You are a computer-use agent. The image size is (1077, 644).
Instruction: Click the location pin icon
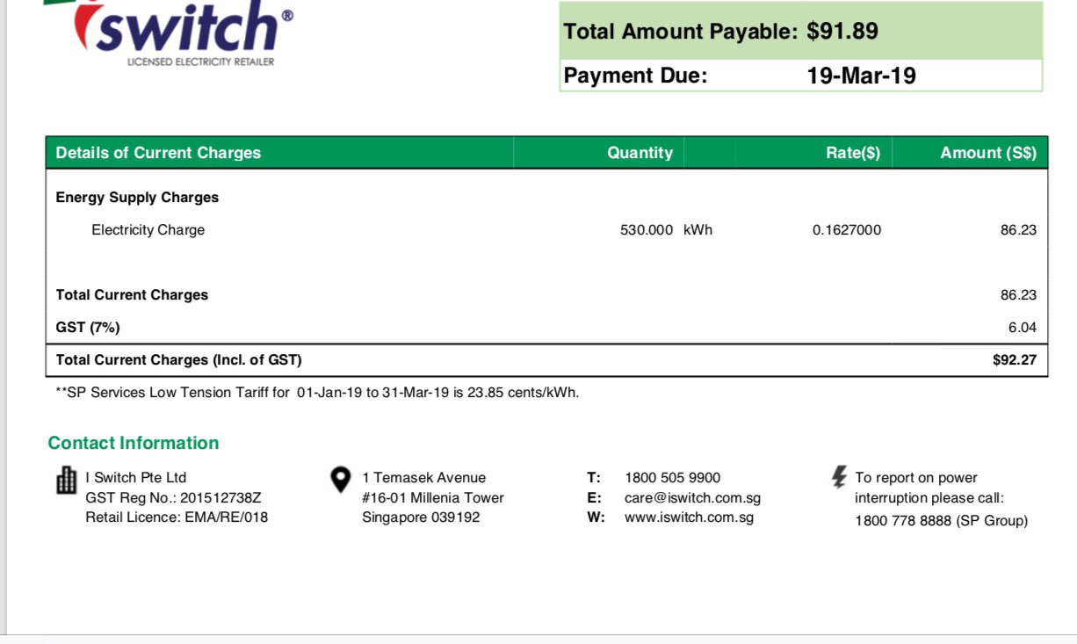[340, 480]
